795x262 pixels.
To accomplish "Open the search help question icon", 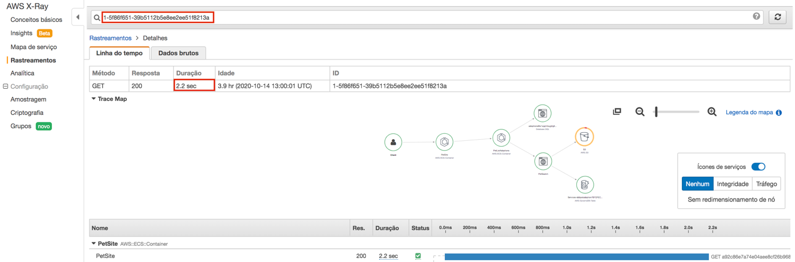I will pyautogui.click(x=757, y=17).
